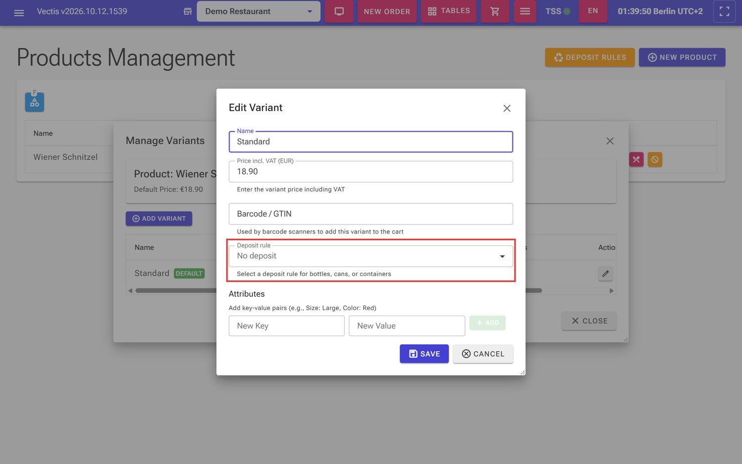The image size is (742, 464).
Task: Click the pink variants icon for Wiener Schnitzel
Action: coord(636,159)
